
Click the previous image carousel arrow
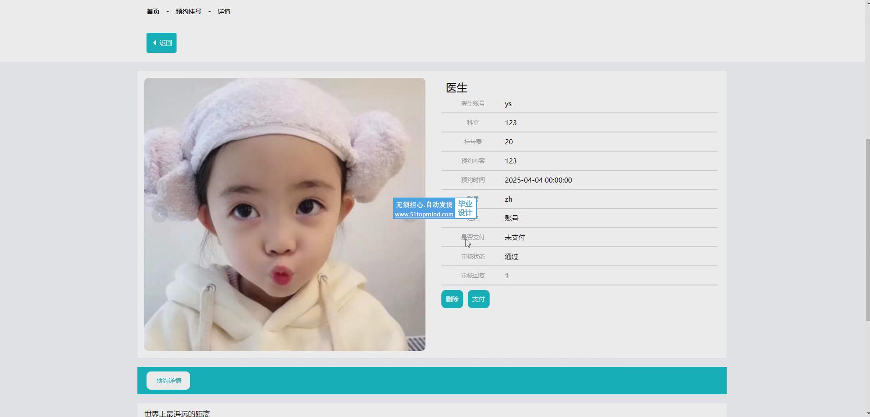[x=159, y=214]
